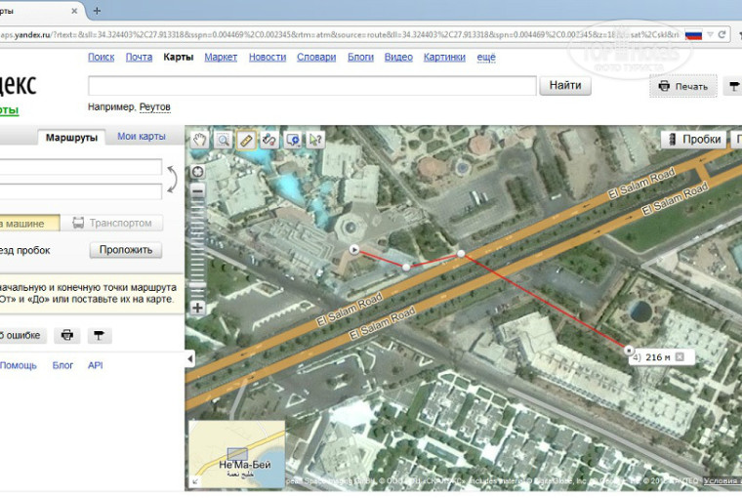Open the ещё more services menu
The height and width of the screenshot is (498, 742).
[485, 57]
